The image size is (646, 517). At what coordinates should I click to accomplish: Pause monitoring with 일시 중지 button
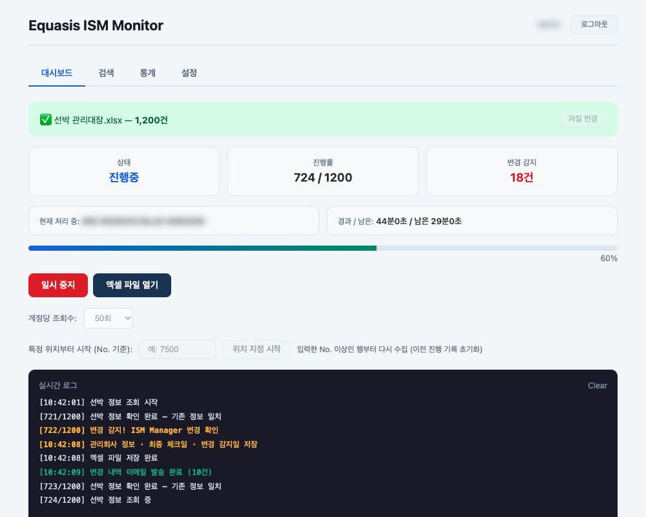coord(58,285)
